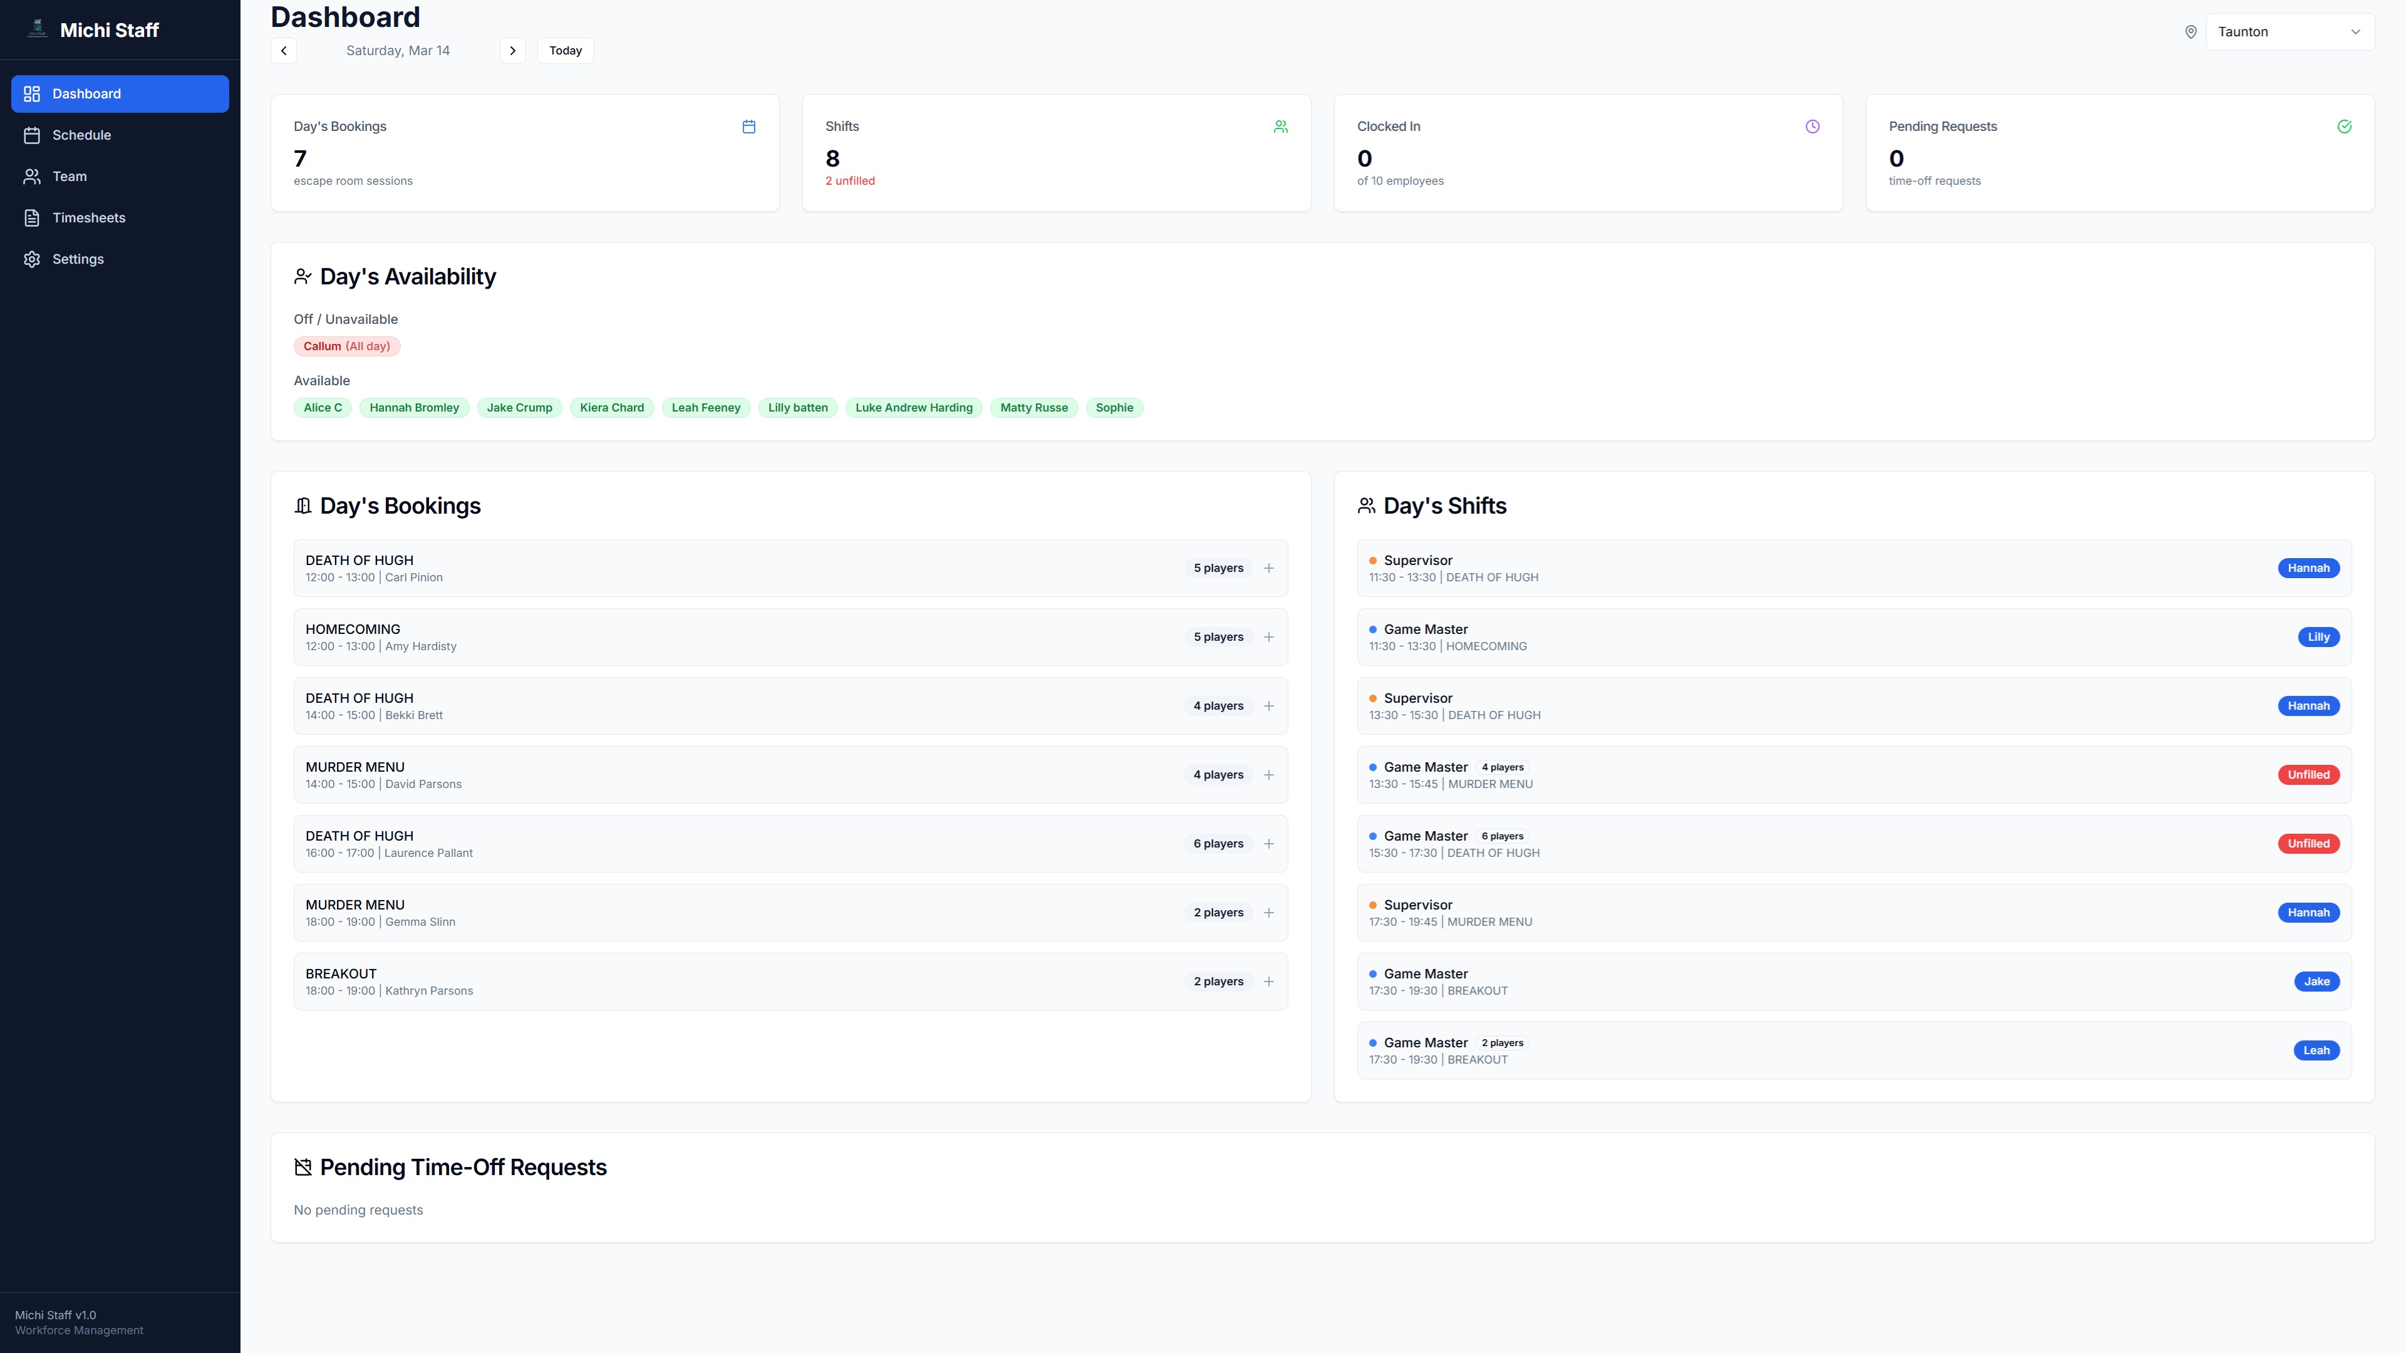Select the Team people icon in sidebar
This screenshot has height=1353, width=2405.
tap(33, 175)
